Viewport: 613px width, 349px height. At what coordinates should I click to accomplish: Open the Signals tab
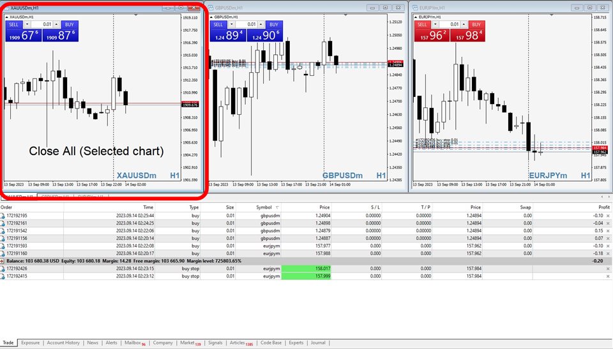[215, 343]
